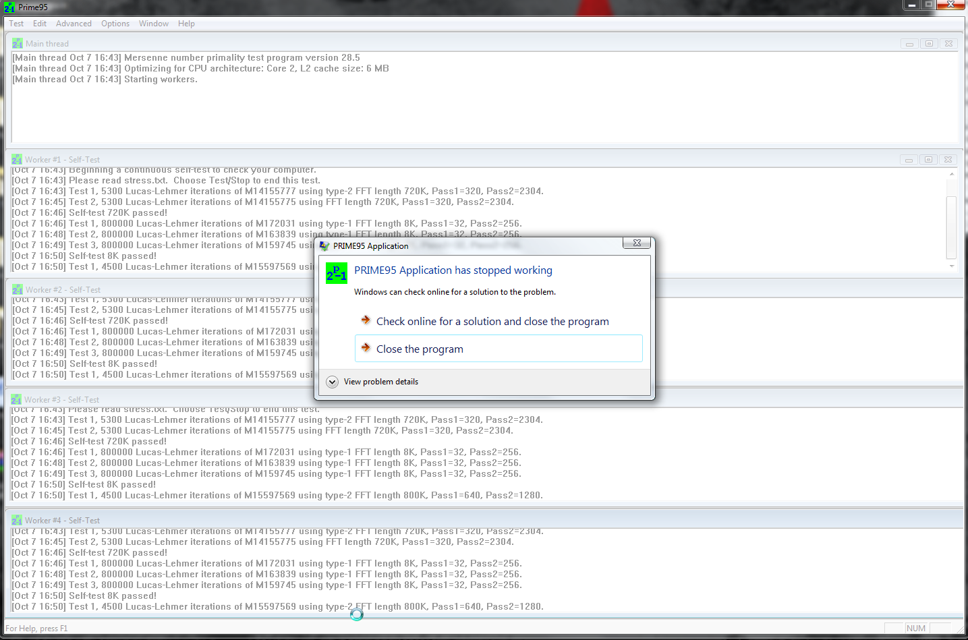Click the Prime95 title bar app icon
The width and height of the screenshot is (968, 640).
coord(9,7)
